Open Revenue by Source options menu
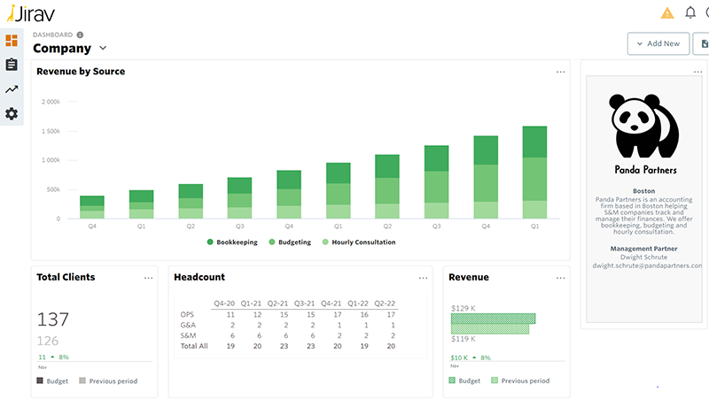This screenshot has height=400, width=709. tap(560, 72)
